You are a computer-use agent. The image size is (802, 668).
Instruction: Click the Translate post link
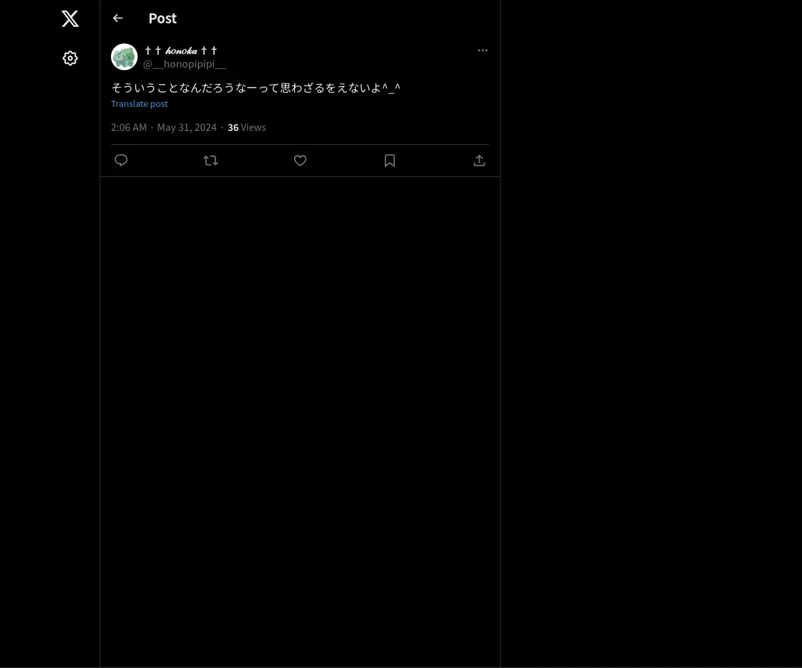(x=139, y=104)
